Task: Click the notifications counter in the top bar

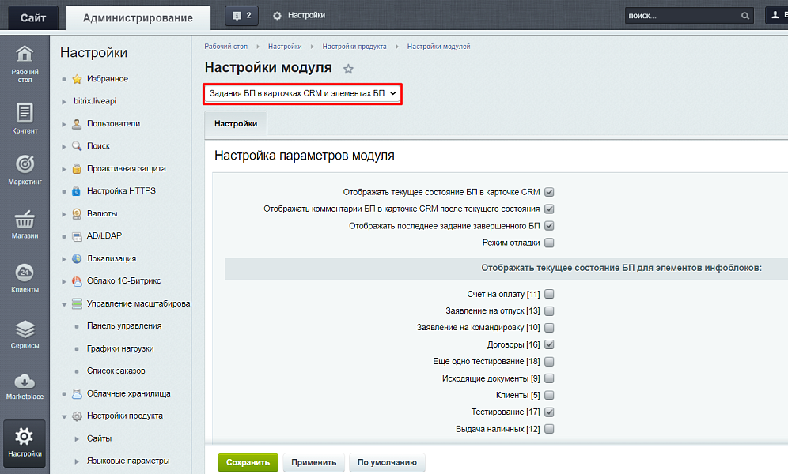Action: (x=241, y=14)
